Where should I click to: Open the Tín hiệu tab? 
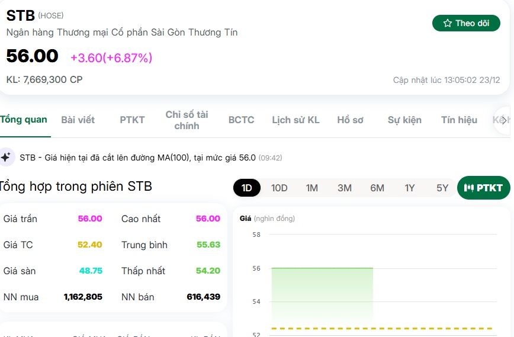(x=459, y=120)
